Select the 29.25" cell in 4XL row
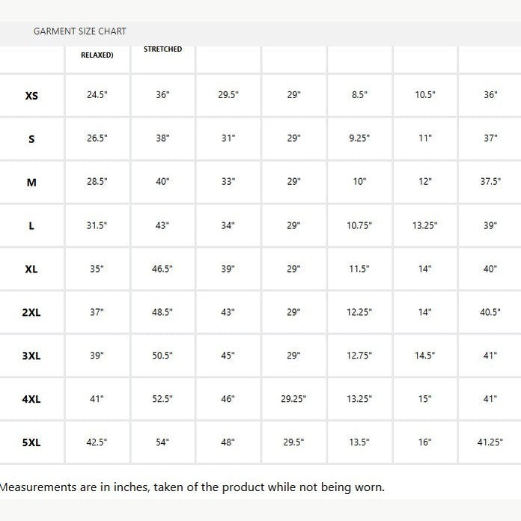This screenshot has width=521, height=521. point(293,399)
